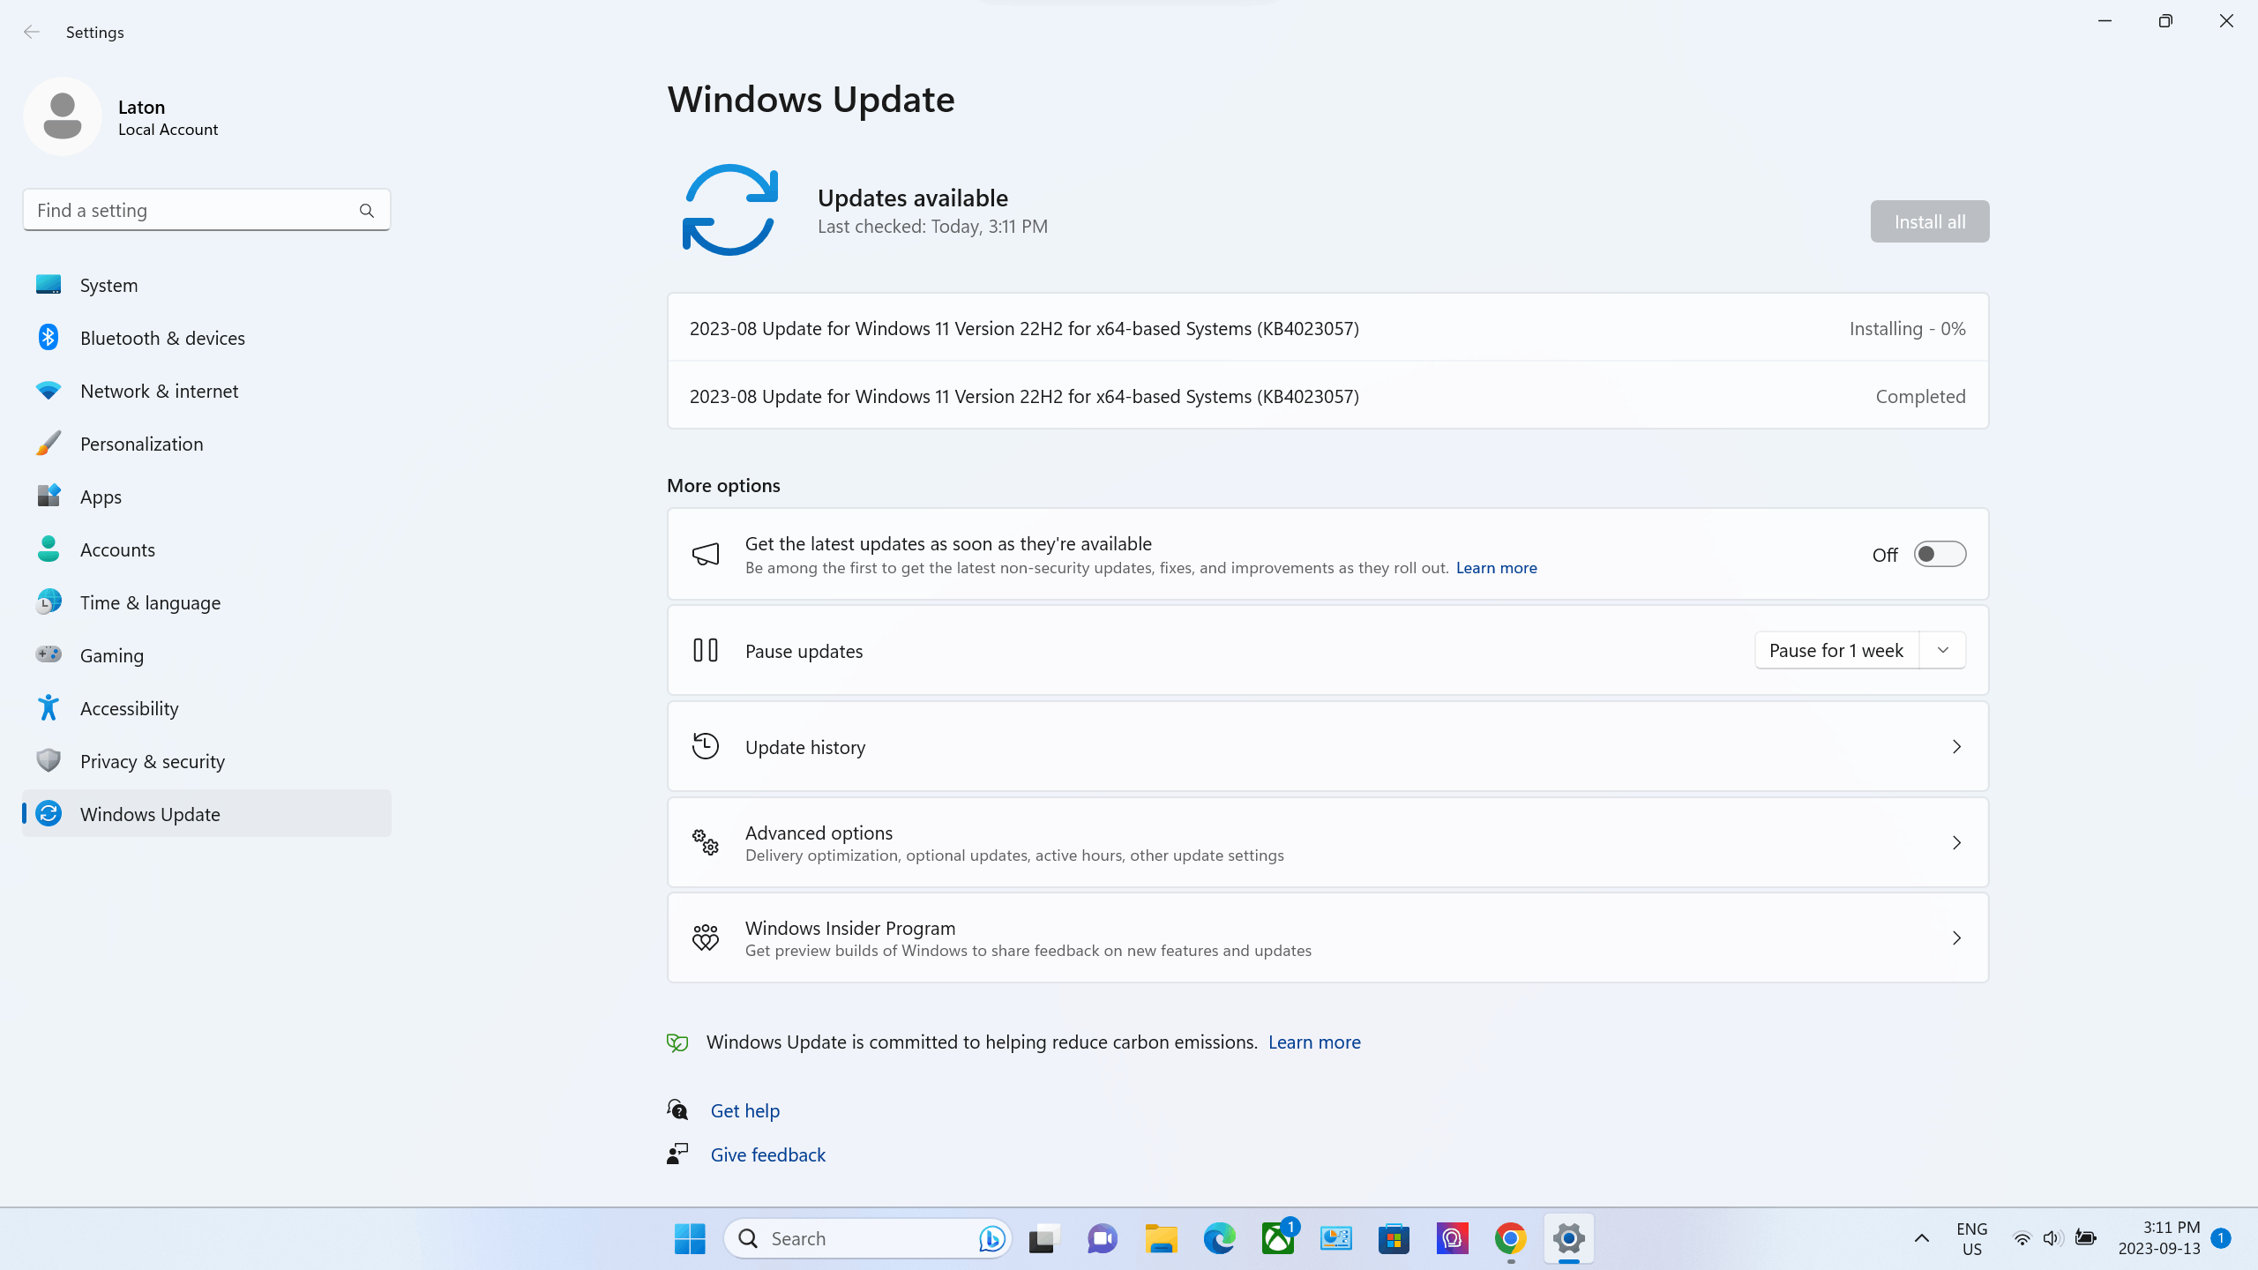Click the Install all button
Screen dimensions: 2258x1270
coord(1929,221)
